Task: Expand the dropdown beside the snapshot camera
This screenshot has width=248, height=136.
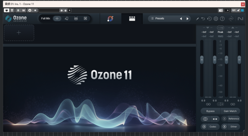Action: [227, 10]
